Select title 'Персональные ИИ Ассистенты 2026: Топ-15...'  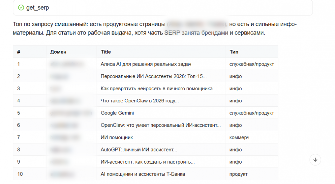[x=154, y=76]
